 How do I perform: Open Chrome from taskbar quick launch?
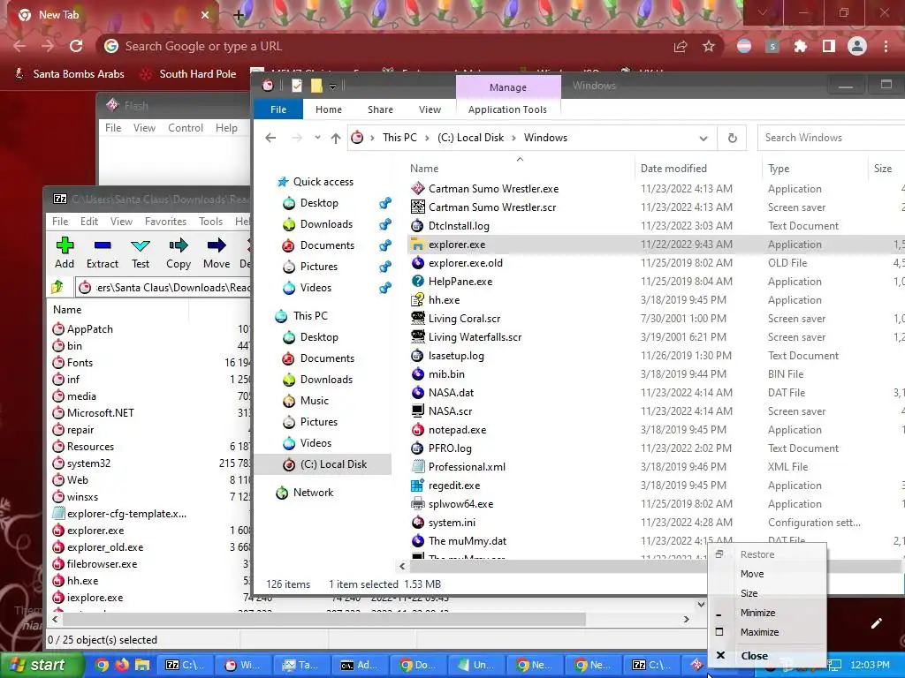[102, 665]
